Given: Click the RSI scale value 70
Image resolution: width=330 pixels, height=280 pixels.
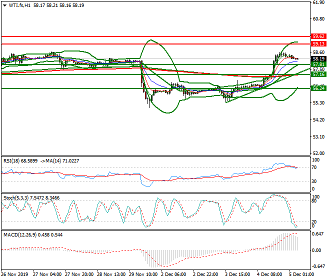Looking at the screenshot, I should [314, 167].
